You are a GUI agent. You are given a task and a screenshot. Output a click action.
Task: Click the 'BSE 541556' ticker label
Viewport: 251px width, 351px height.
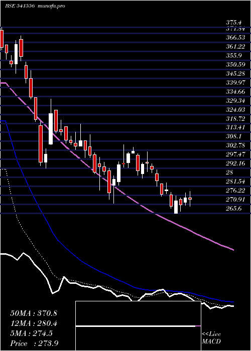click(20, 6)
